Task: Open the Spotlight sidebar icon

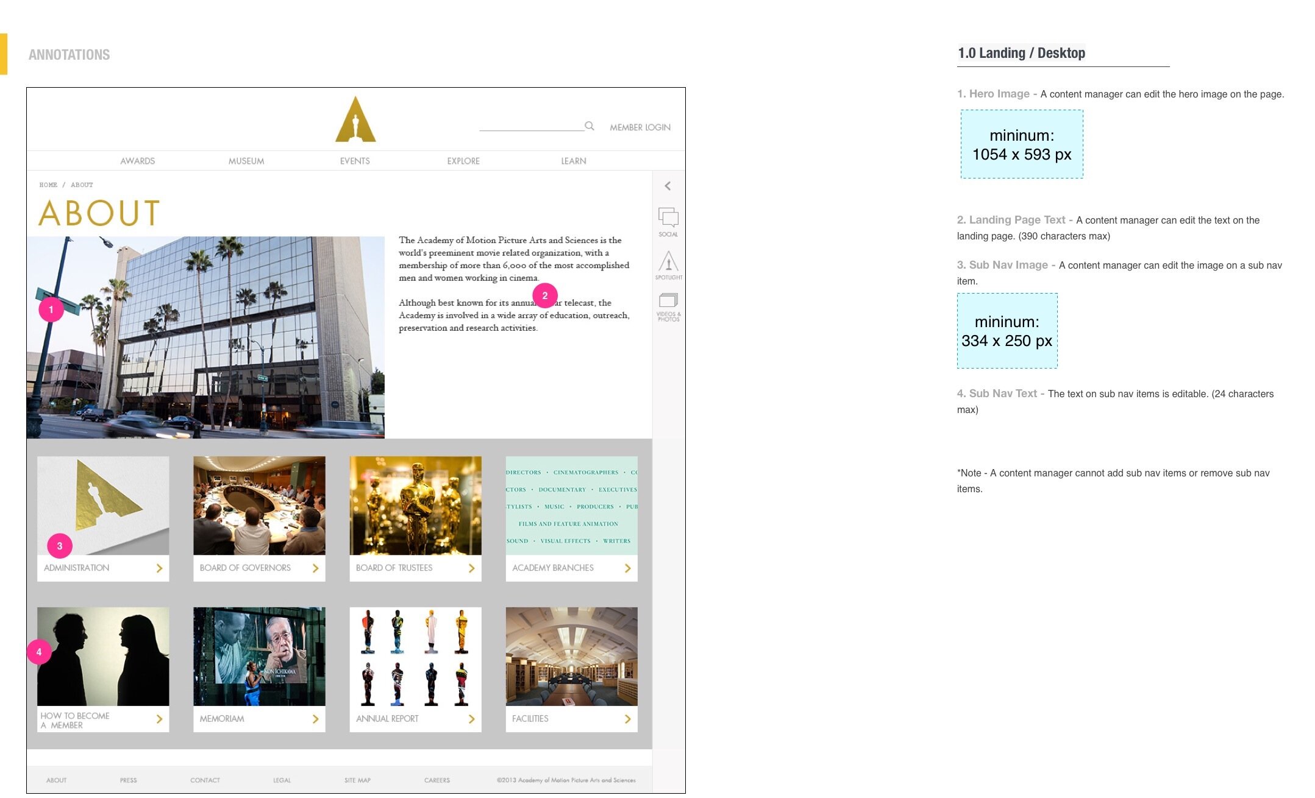Action: click(669, 265)
